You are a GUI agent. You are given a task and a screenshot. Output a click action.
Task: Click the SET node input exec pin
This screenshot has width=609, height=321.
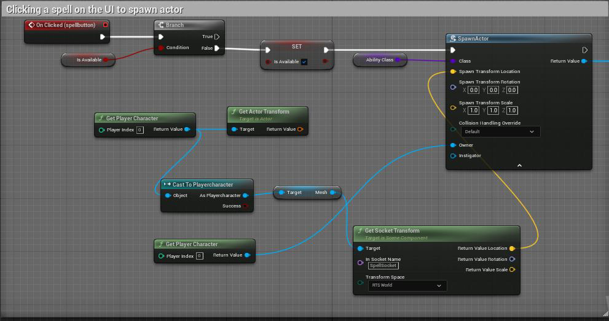coord(267,50)
